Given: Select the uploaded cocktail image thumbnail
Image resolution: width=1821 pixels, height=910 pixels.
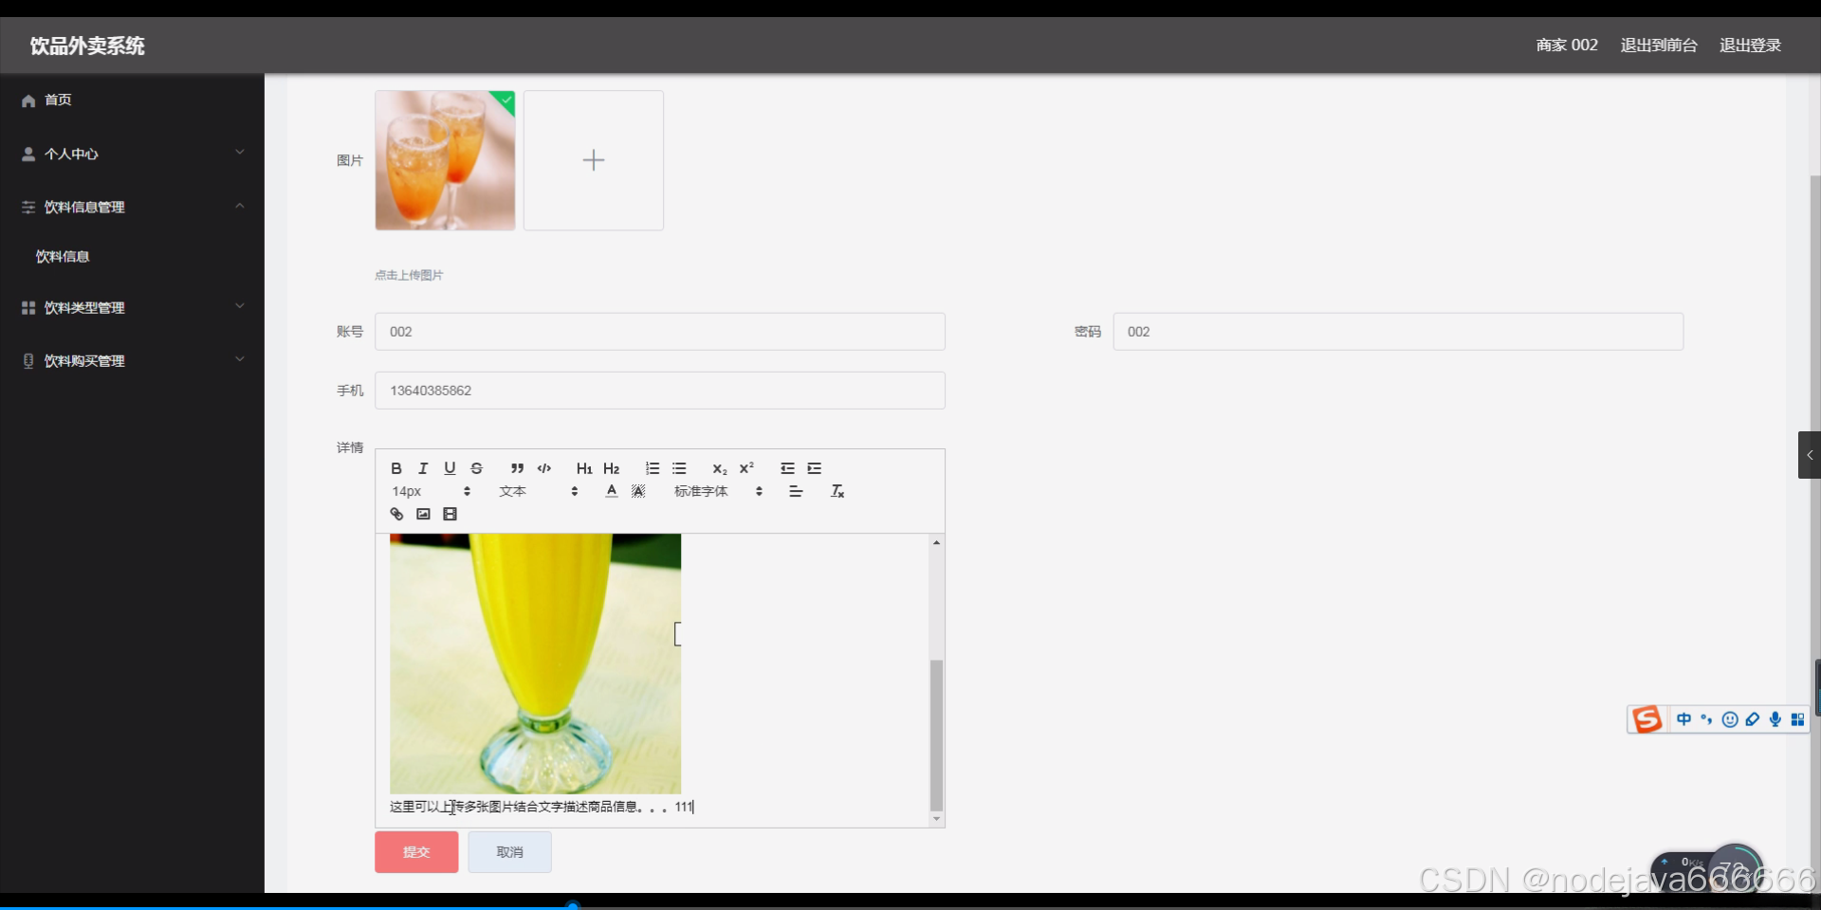Looking at the screenshot, I should pyautogui.click(x=445, y=160).
